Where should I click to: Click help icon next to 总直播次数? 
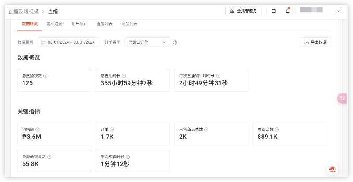click(x=45, y=76)
